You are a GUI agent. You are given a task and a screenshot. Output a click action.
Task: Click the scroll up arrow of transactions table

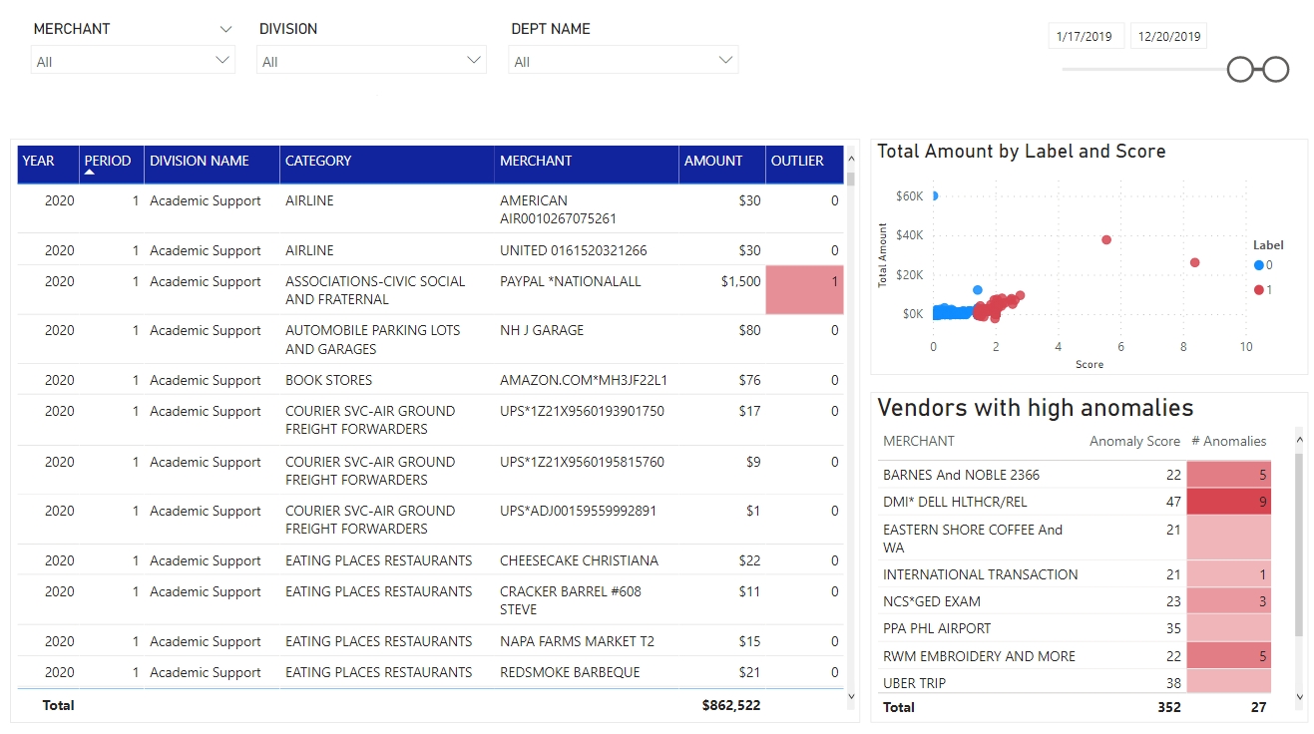pyautogui.click(x=851, y=158)
